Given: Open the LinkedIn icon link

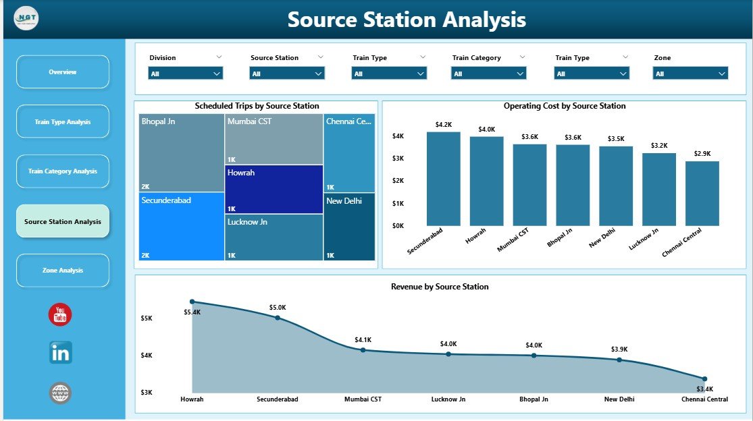Looking at the screenshot, I should [60, 353].
